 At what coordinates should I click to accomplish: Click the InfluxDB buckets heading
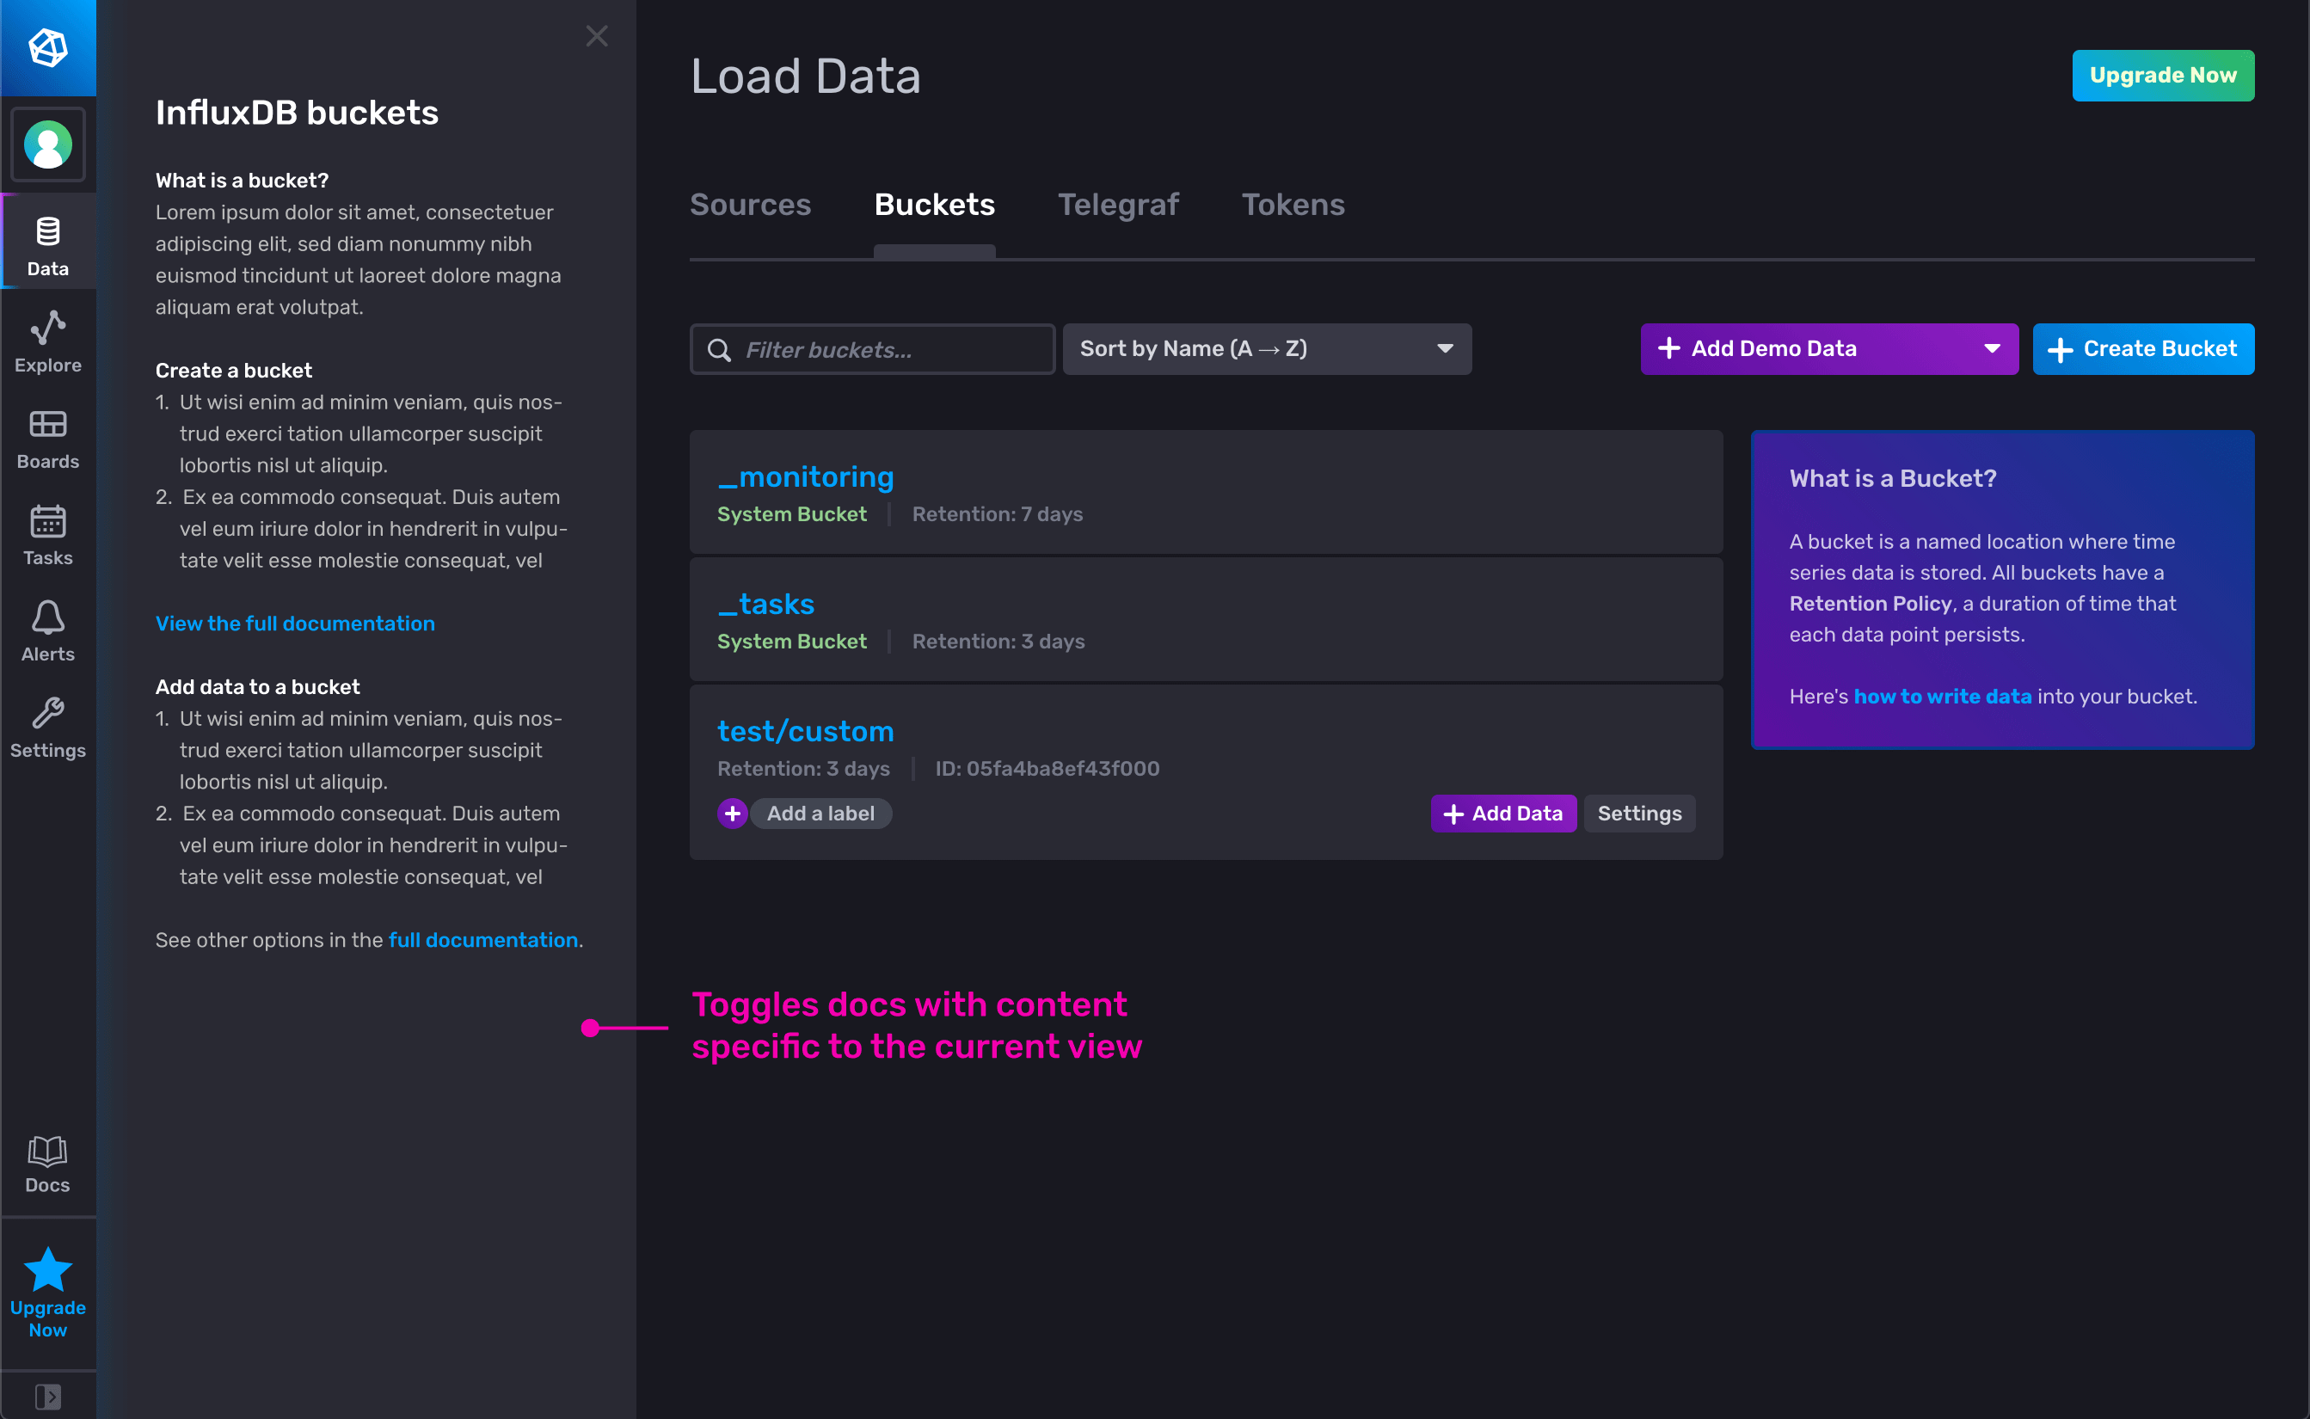coord(297,113)
